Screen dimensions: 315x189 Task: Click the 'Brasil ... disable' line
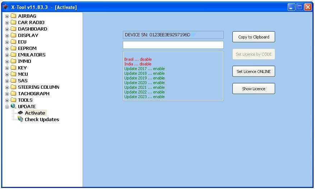[138, 59]
